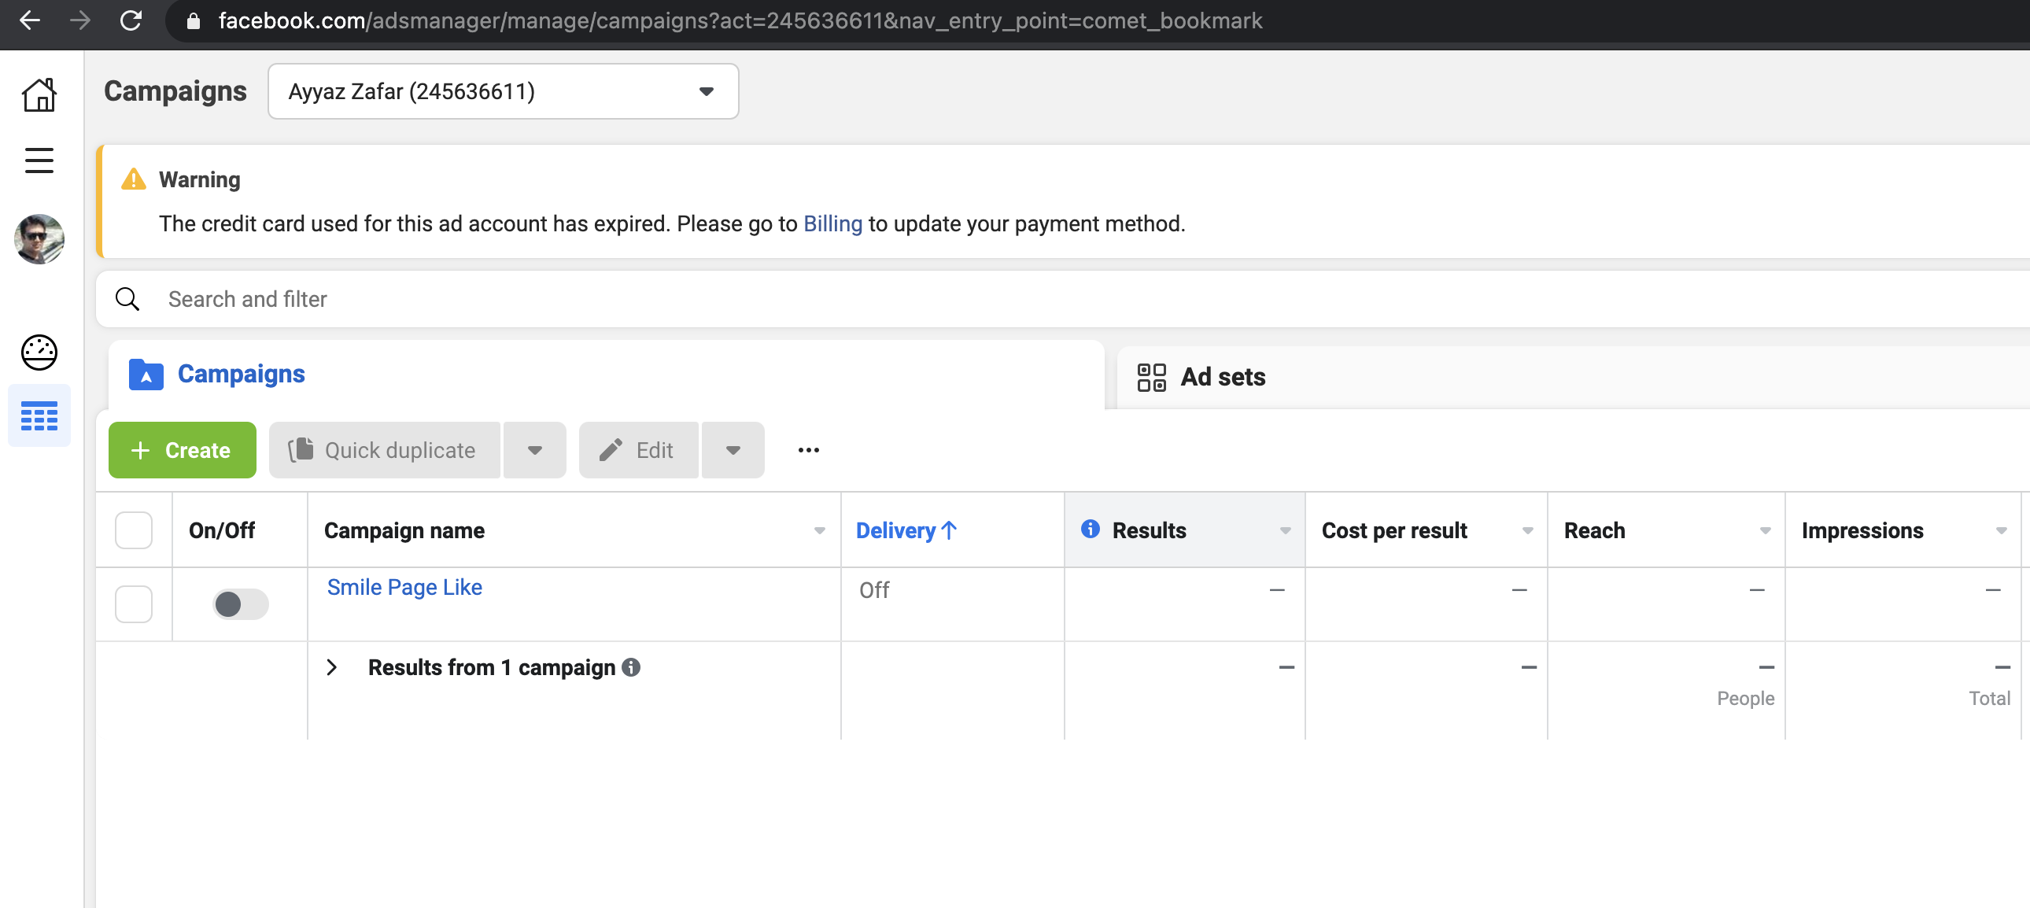Toggle Smile Page Like campaign on

[x=239, y=604]
